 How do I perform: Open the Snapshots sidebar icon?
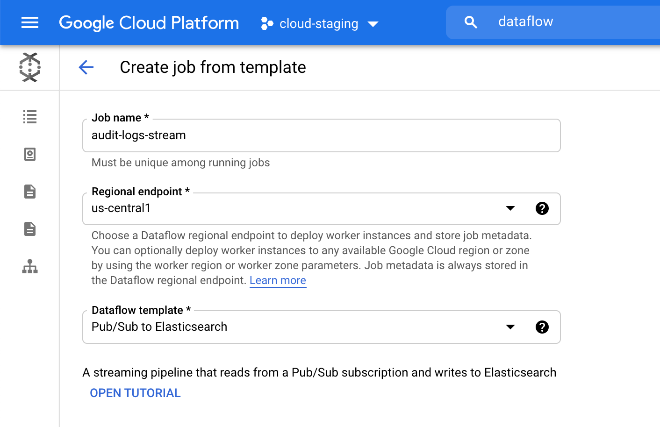(x=30, y=154)
